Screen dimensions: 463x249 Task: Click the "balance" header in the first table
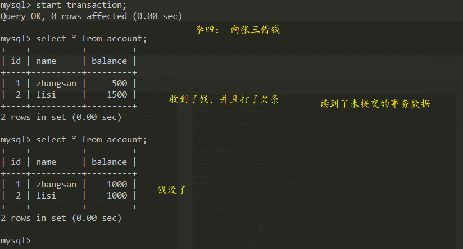109,61
